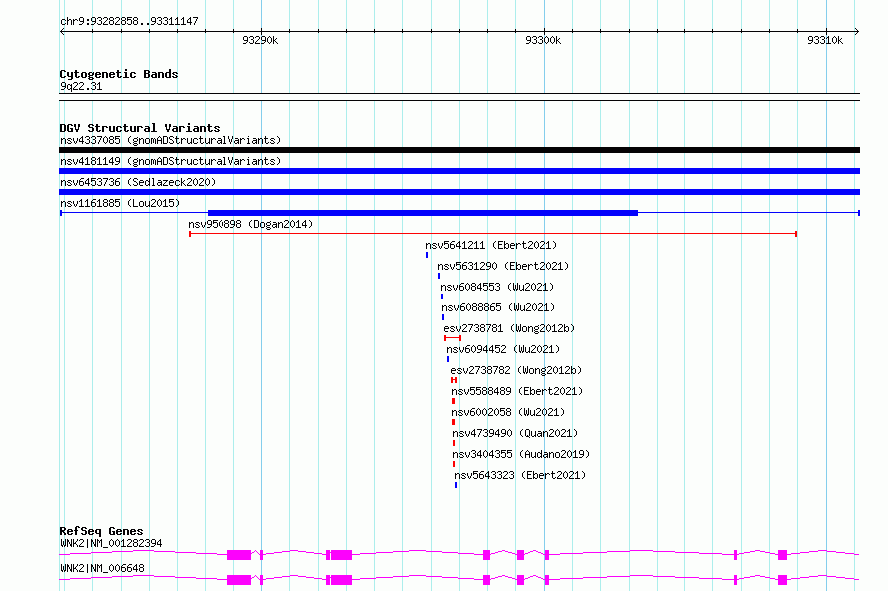Open the nsv4181149 gnomADStructuralVariants label
The height and width of the screenshot is (591, 888).
pyautogui.click(x=171, y=161)
